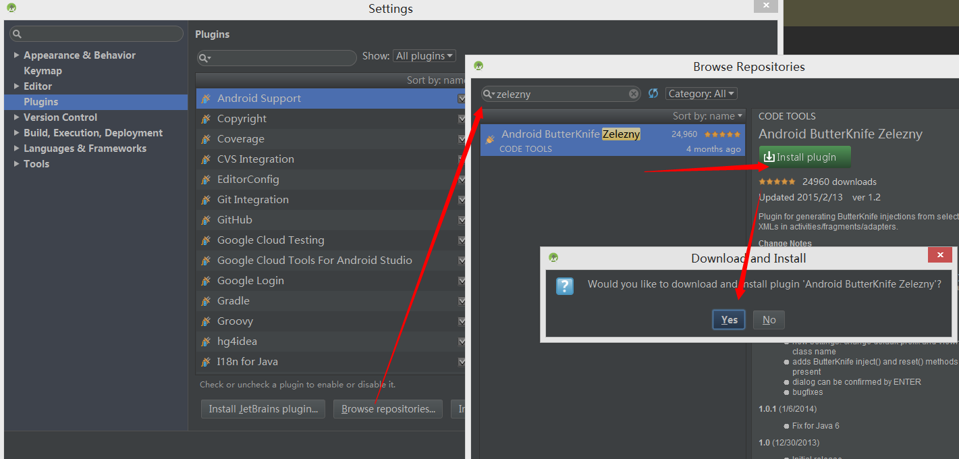Image resolution: width=959 pixels, height=459 pixels.
Task: Select the I18n for Java row
Action: pos(331,362)
